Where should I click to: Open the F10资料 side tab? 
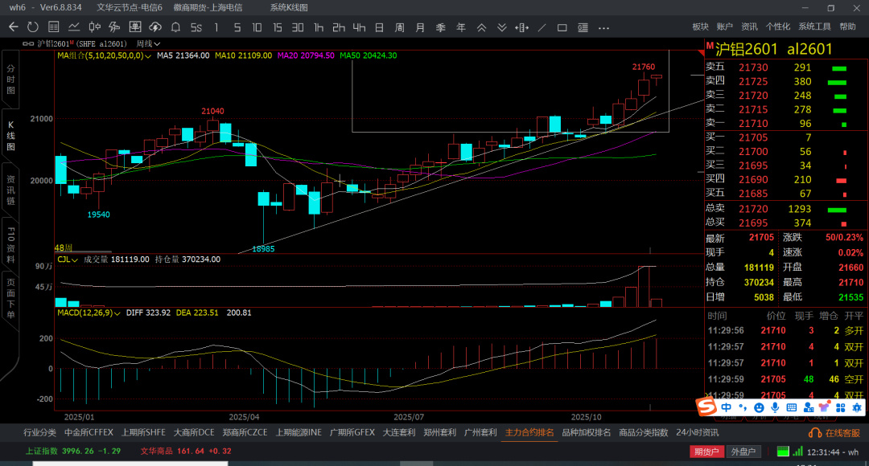pyautogui.click(x=10, y=244)
